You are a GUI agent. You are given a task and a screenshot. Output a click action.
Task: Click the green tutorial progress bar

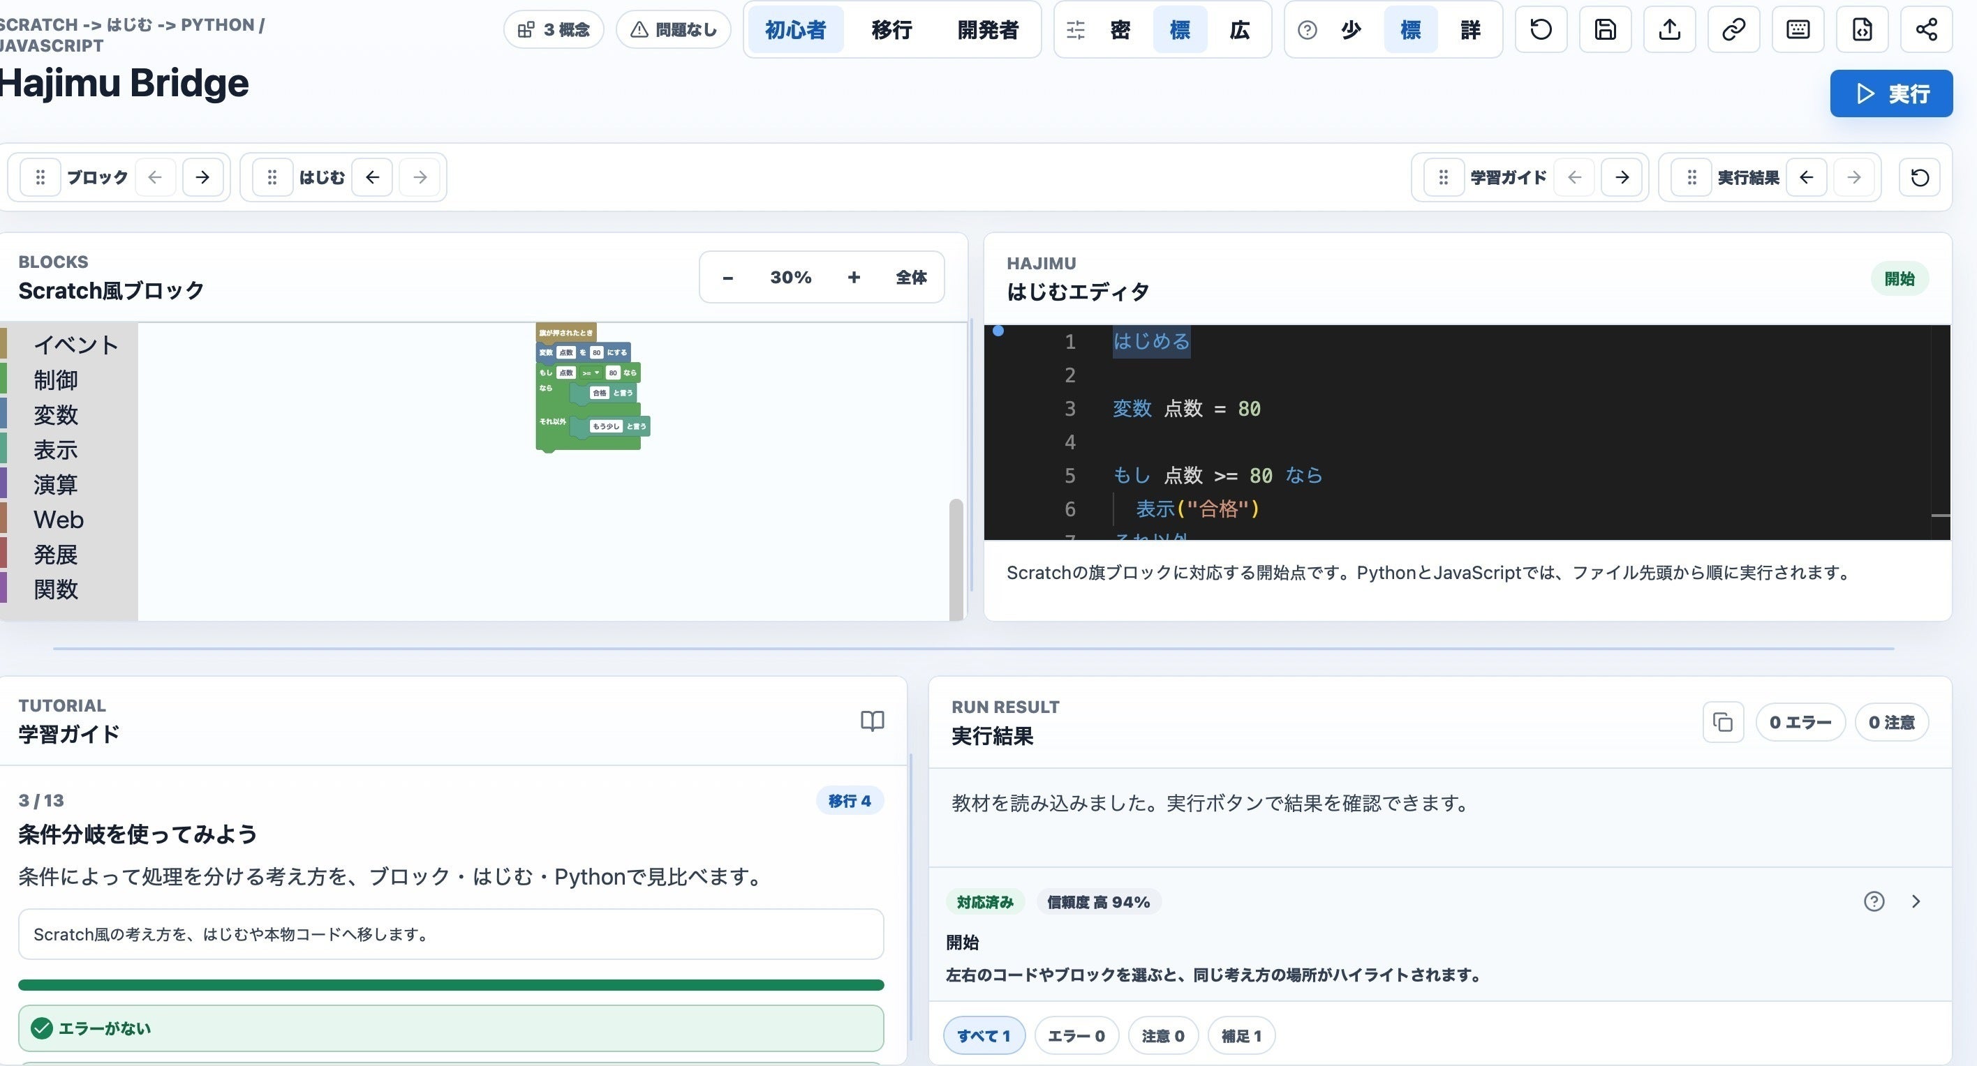[451, 984]
